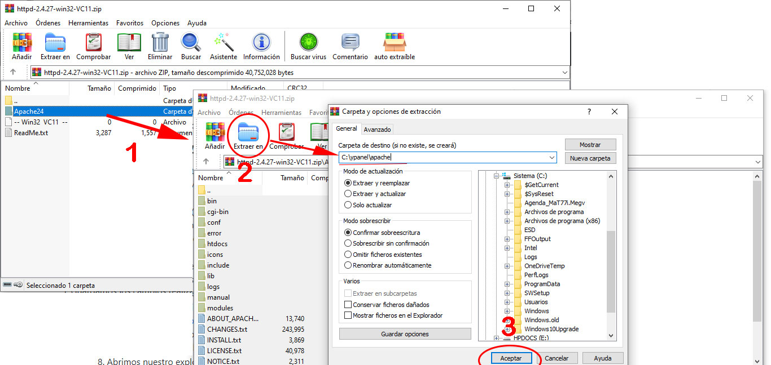
Task: Open the Favoritos menu
Action: tap(130, 23)
